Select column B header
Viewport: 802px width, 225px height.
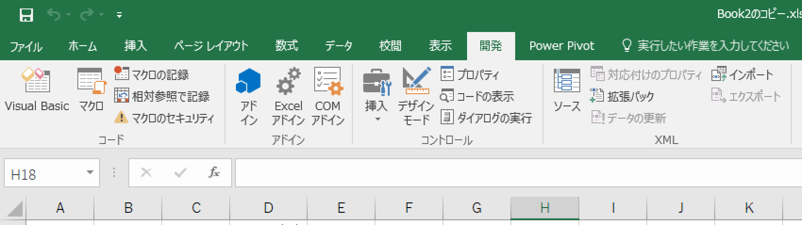coord(128,208)
